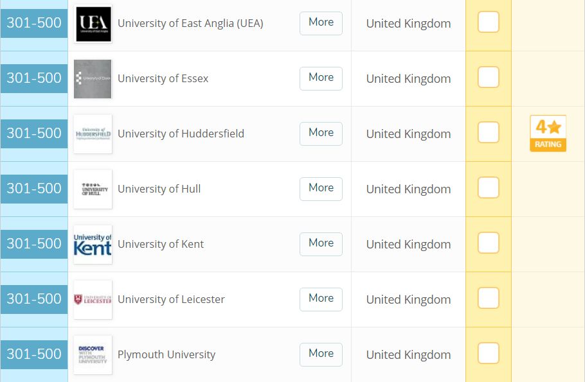The width and height of the screenshot is (585, 382).
Task: Click the University of Kent logo
Action: tap(93, 244)
